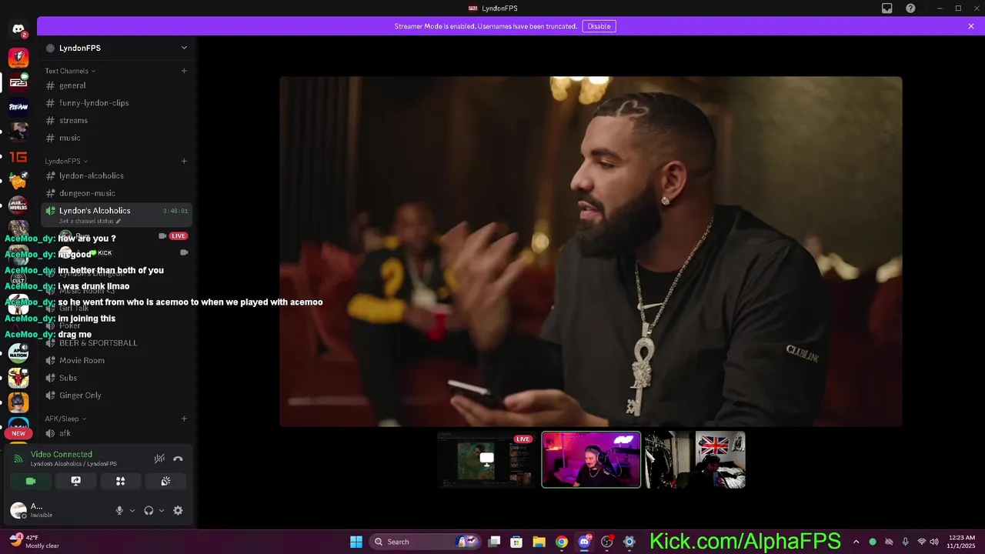Focus the live screen share thumbnail

click(x=486, y=460)
